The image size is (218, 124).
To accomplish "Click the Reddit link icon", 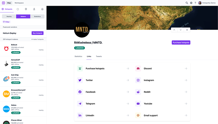I will [x=138, y=92].
